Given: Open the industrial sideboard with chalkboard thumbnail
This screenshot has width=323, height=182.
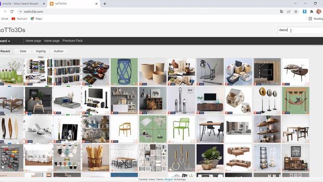Looking at the screenshot, I should pos(296,158).
